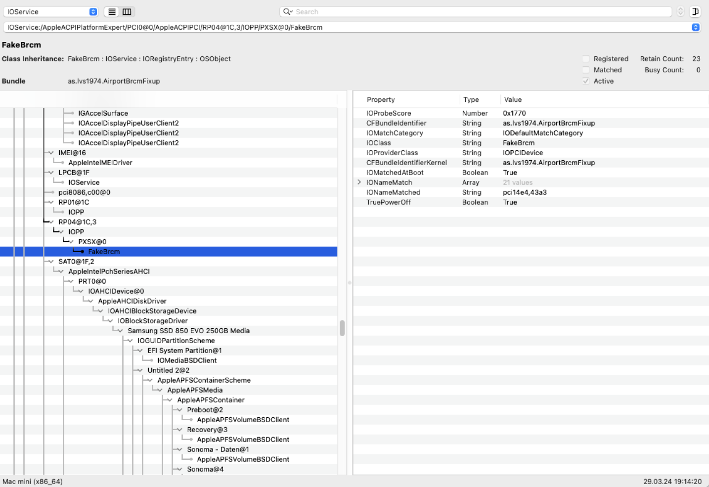Viewport: 709px width, 487px height.
Task: Collapse the SAT0@1F,2 tree node
Action: [x=51, y=262]
